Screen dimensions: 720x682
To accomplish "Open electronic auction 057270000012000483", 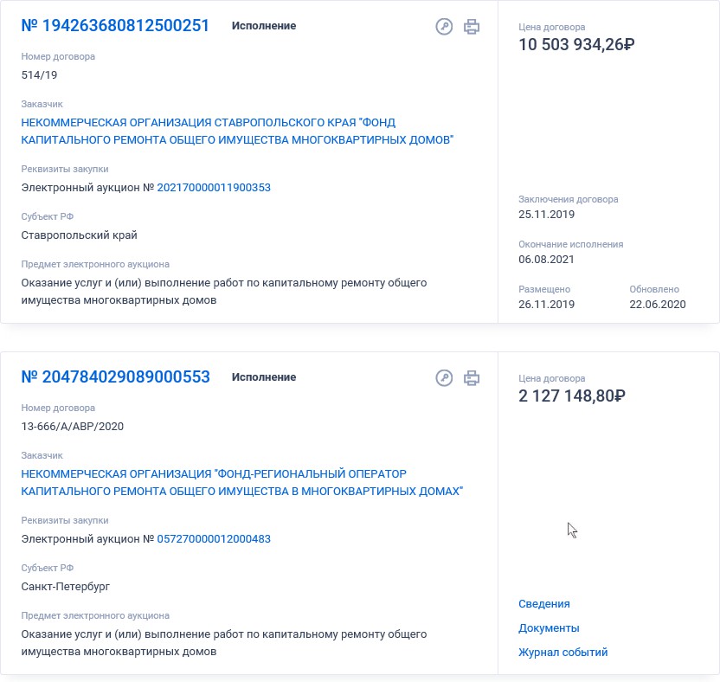I will pos(214,539).
